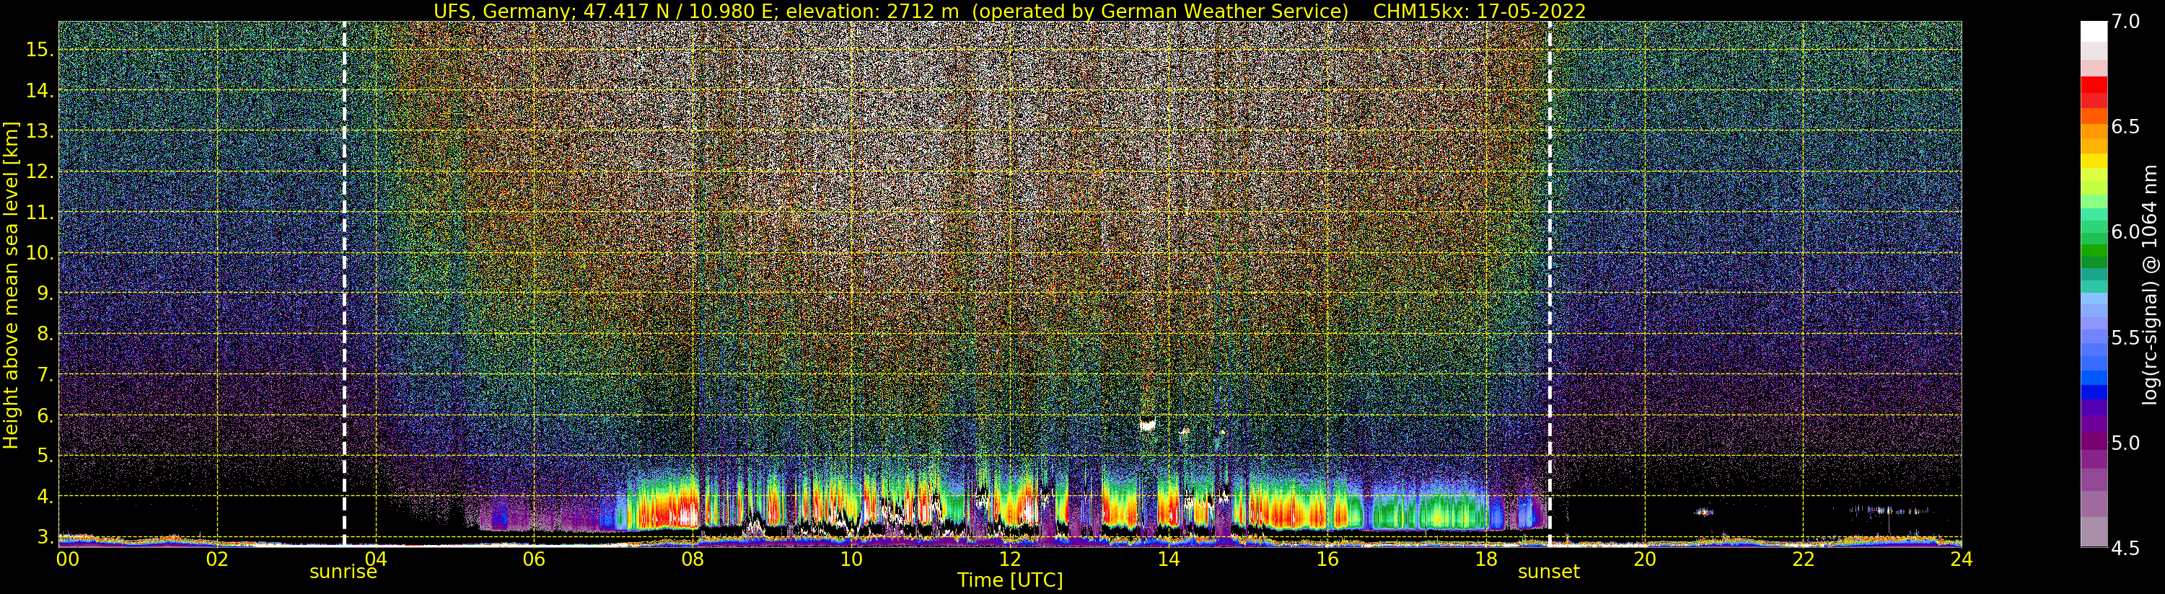The height and width of the screenshot is (594, 2165).
Task: Click the 24 hour tick label
Action: (x=1961, y=559)
